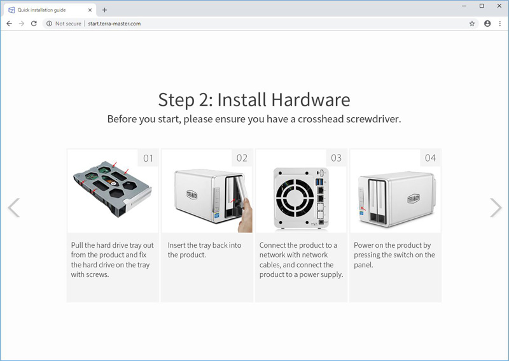Bookmark this page with the star icon
Viewport: 509px width, 361px height.
click(472, 24)
